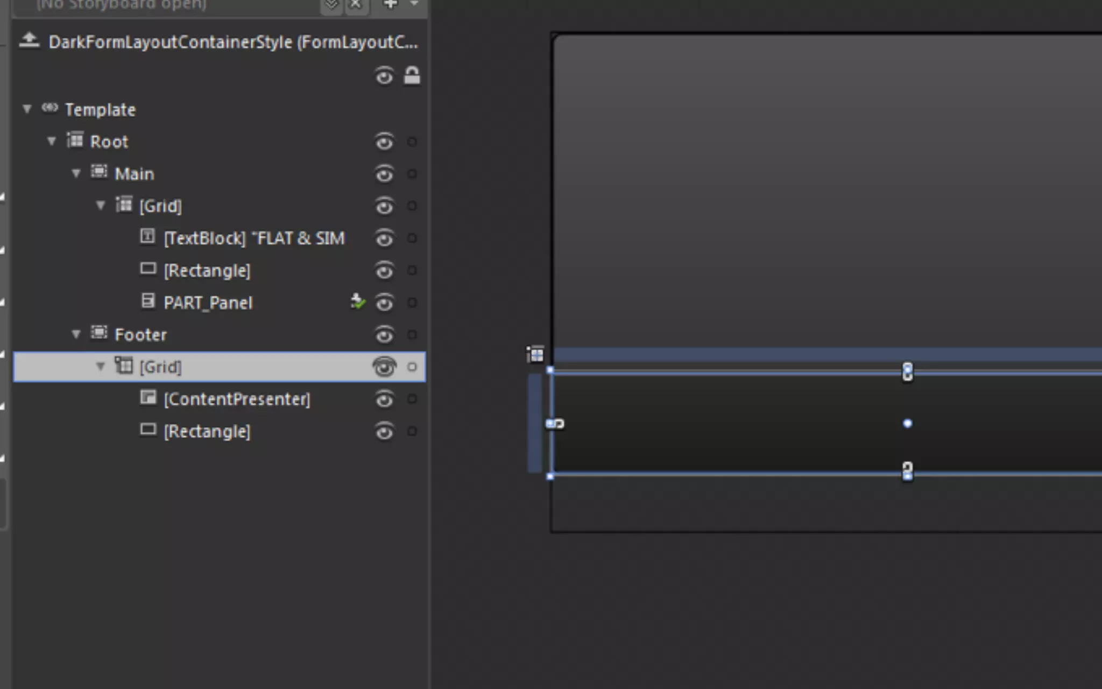Click the ContentPresenter element type icon
Image resolution: width=1102 pixels, height=689 pixels.
click(147, 398)
